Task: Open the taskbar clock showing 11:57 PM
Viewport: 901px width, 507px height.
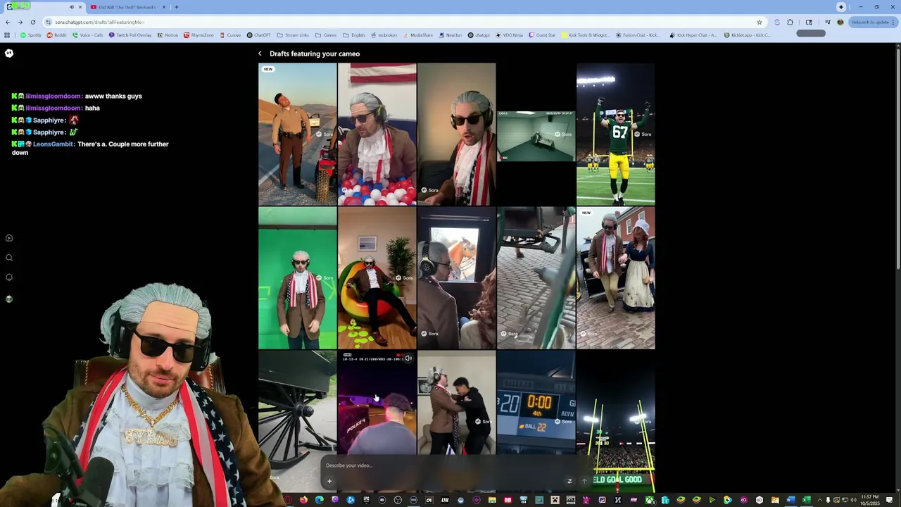Action: pos(870,500)
